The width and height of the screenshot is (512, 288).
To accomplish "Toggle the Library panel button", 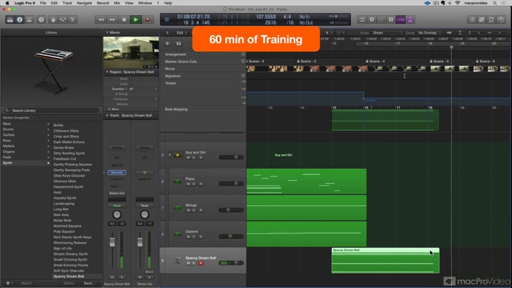I will pyautogui.click(x=10, y=20).
